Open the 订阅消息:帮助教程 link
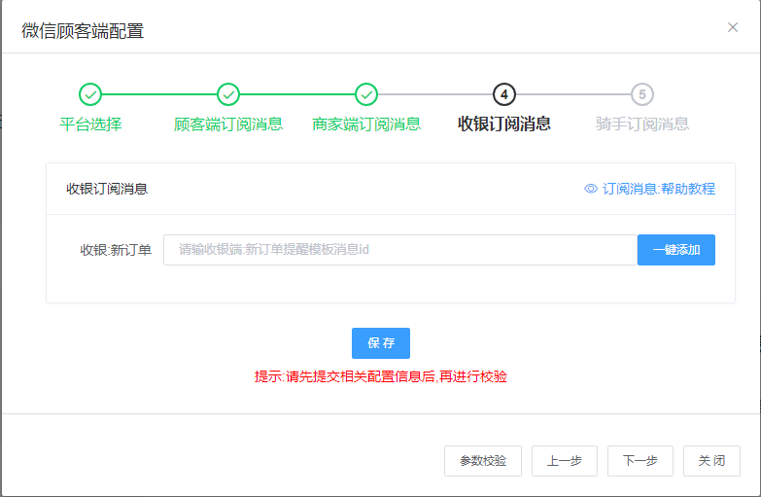The width and height of the screenshot is (761, 497). pyautogui.click(x=659, y=189)
